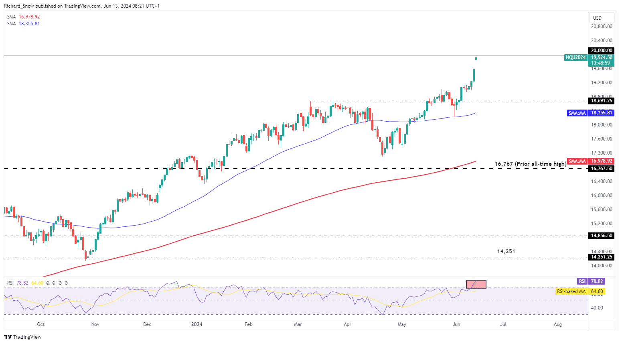Screen dimensions: 620x344
Task: Select the '14,251' text annotation
Action: [506, 251]
